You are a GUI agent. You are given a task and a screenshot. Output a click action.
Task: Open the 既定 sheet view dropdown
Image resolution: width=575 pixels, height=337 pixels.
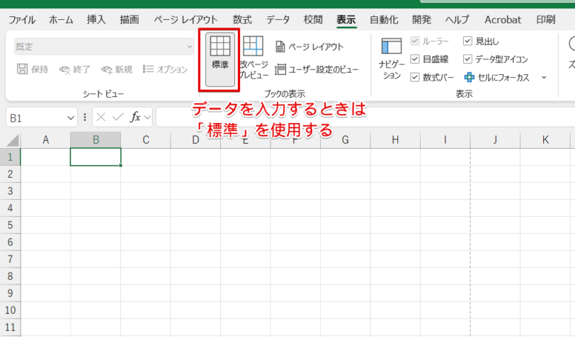pyautogui.click(x=104, y=47)
